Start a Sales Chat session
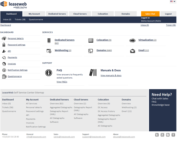 pyautogui.click(x=150, y=14)
